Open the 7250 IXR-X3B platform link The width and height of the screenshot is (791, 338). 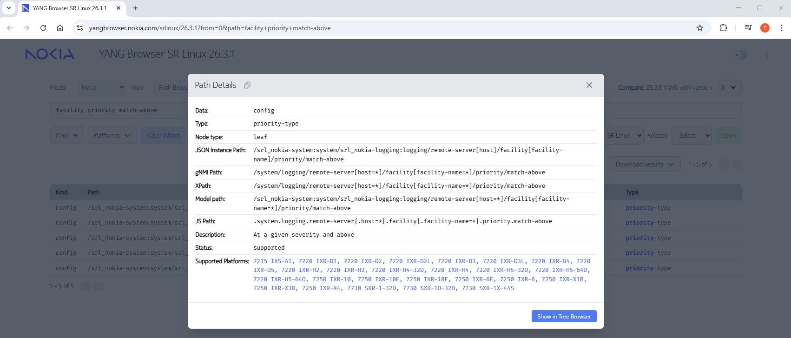point(274,288)
